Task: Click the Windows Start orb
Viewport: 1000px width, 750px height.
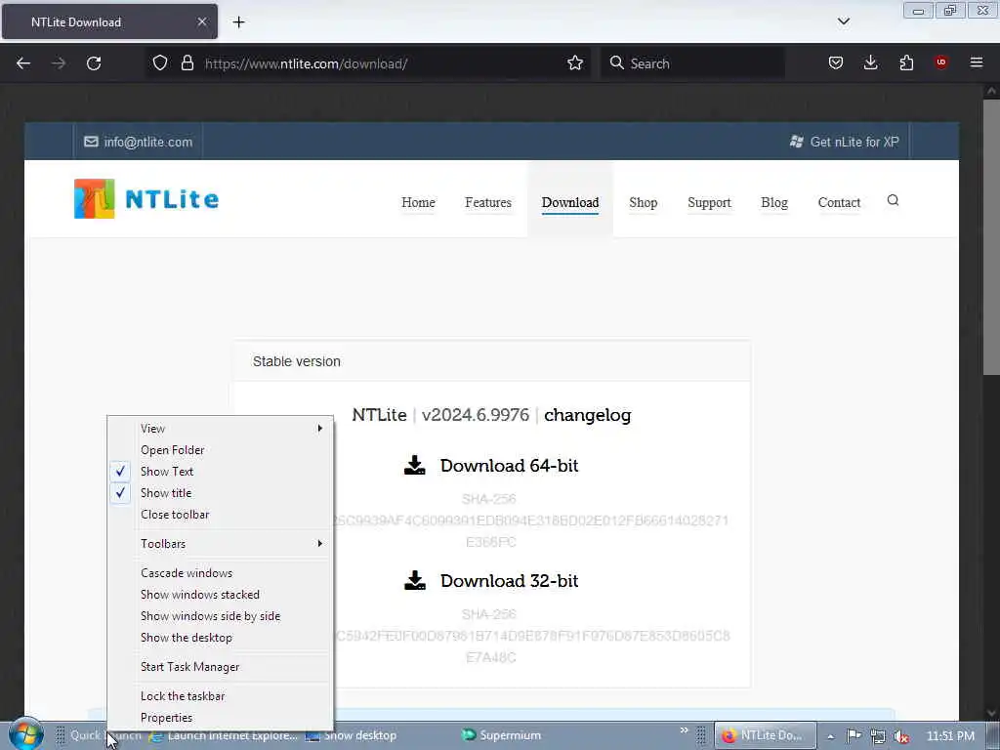Action: (26, 734)
